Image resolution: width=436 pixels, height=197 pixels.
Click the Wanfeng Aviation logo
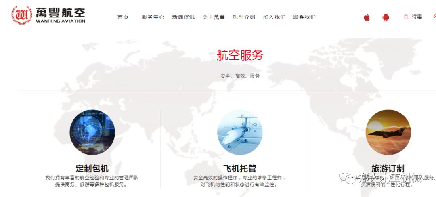pos(48,15)
